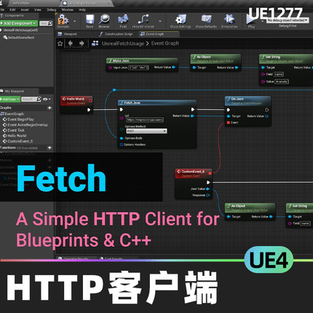Open the Add Component dropdown
The width and height of the screenshot is (313, 313).
(19, 23)
